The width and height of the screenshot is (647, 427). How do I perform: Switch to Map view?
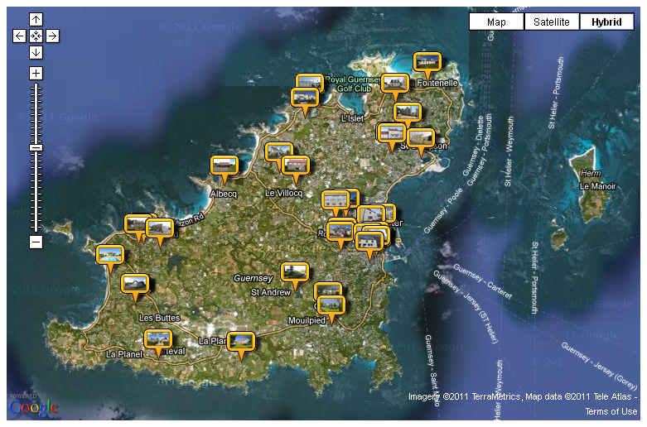tap(496, 22)
